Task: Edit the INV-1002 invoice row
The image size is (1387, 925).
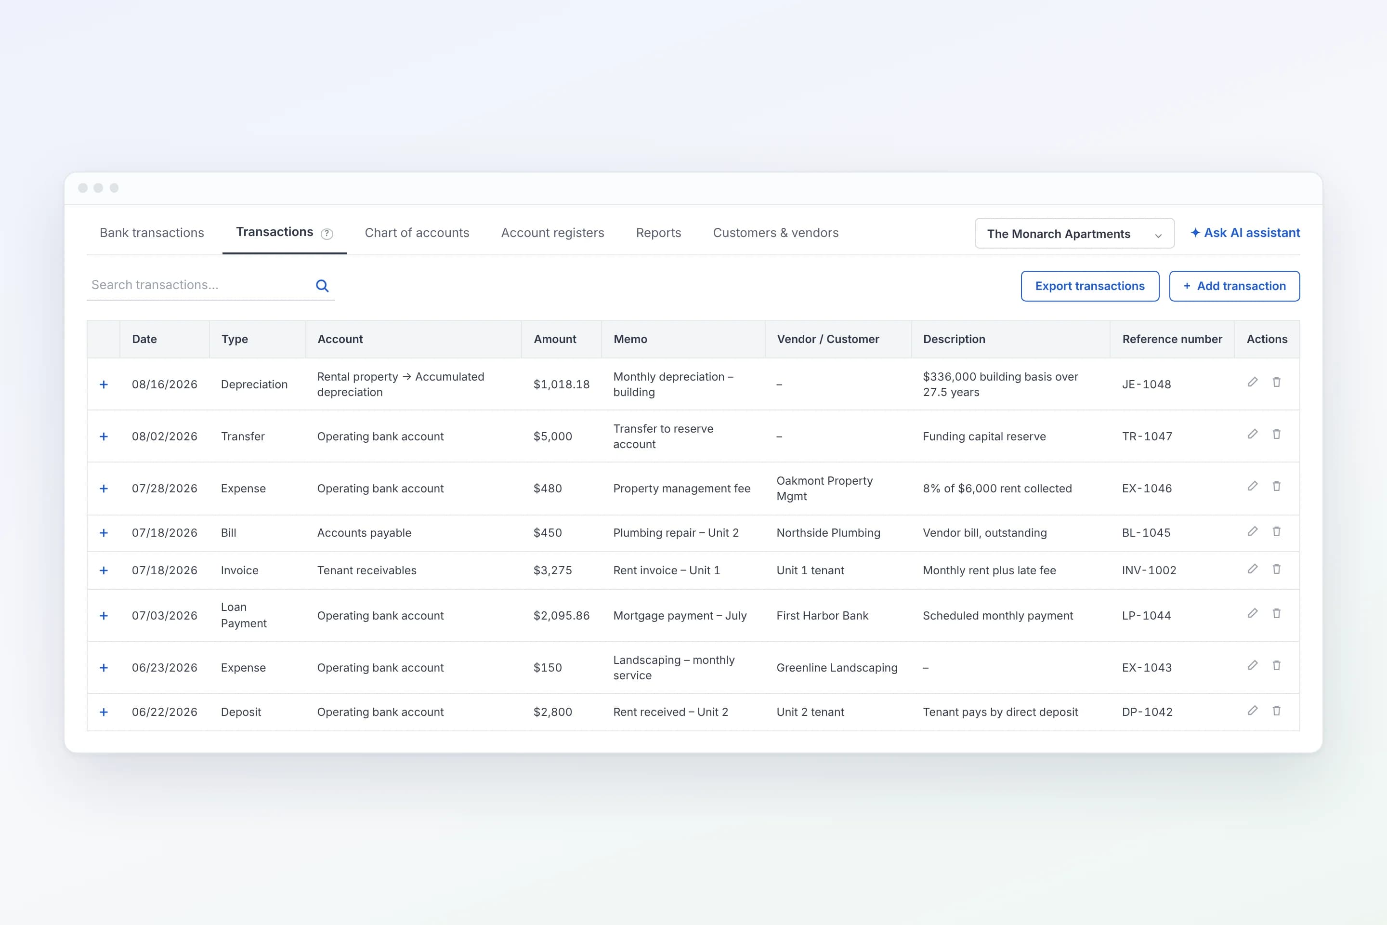Action: (x=1253, y=569)
